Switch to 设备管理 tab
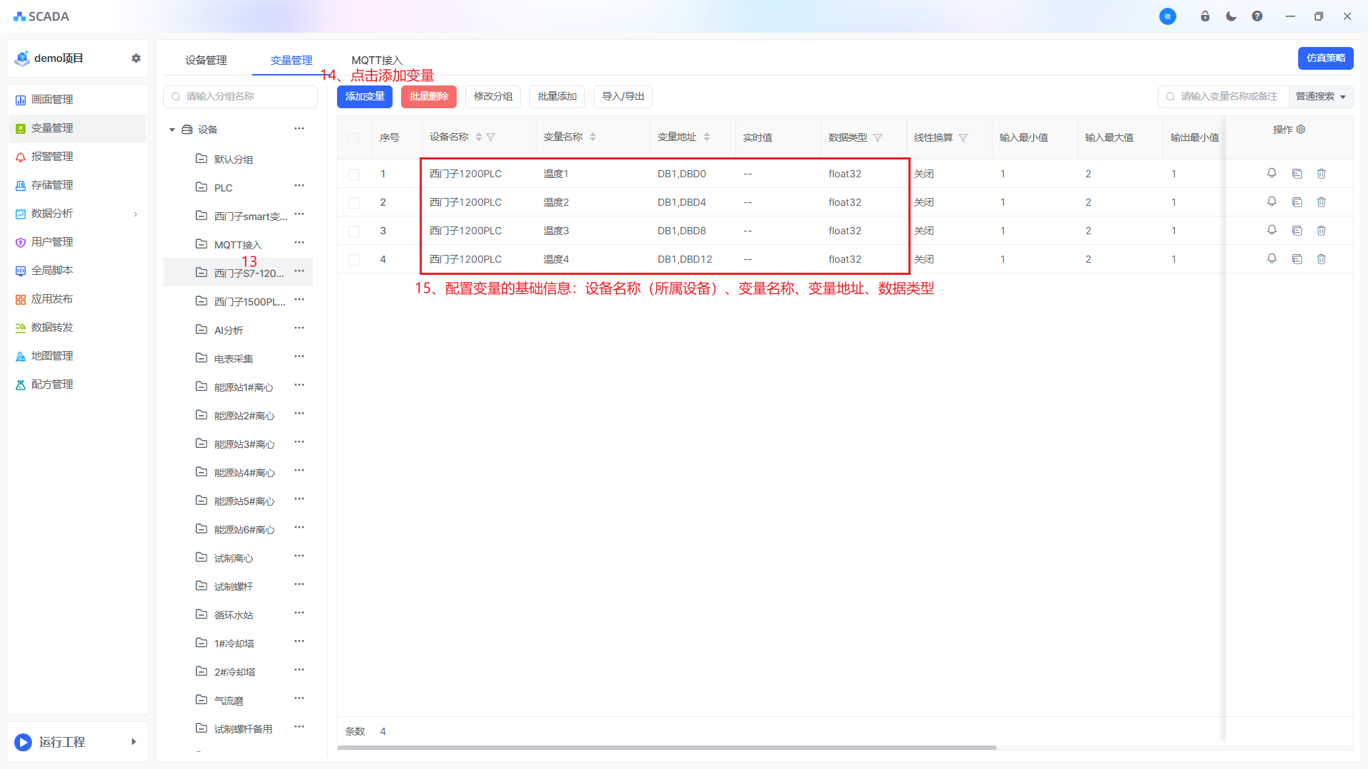 coord(206,61)
